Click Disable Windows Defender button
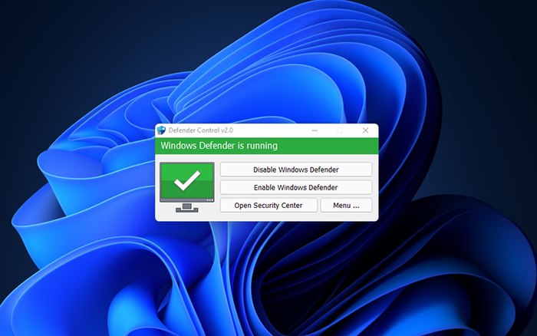The image size is (537, 336). (296, 170)
